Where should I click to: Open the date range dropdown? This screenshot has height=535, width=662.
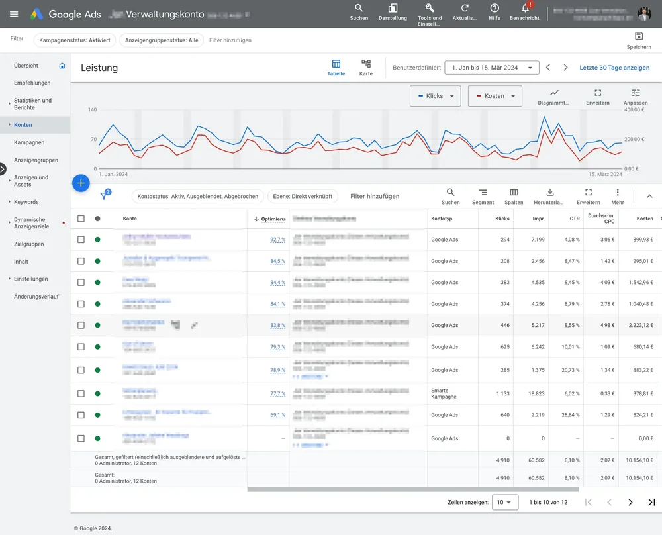pos(491,68)
